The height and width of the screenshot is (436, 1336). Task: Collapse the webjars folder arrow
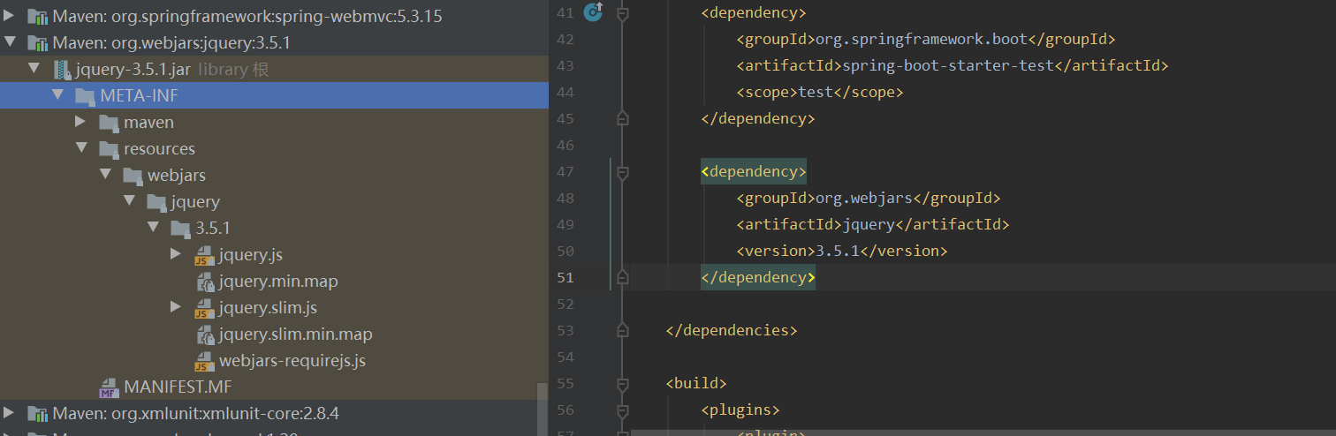(104, 175)
